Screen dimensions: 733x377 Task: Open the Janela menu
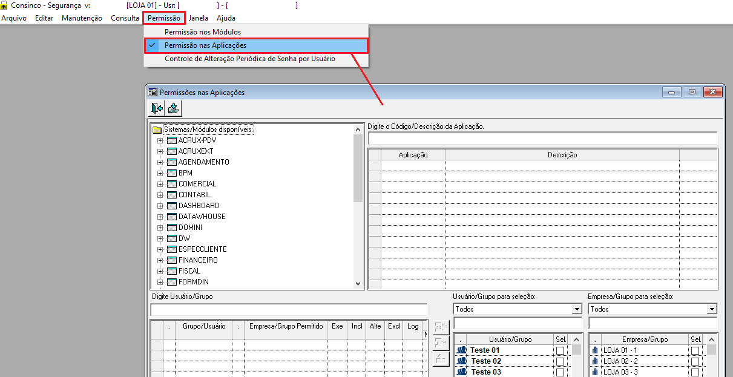(x=199, y=18)
